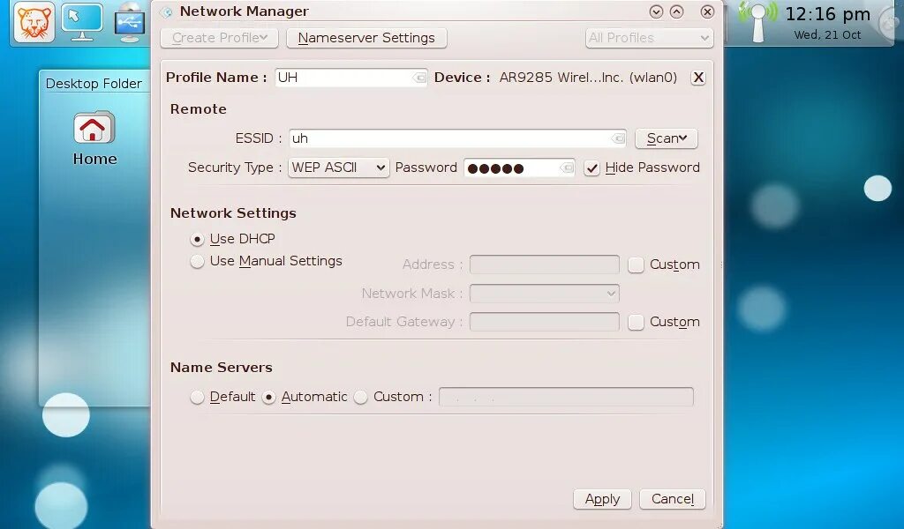Cancel the profile edits
This screenshot has width=904, height=529.
tap(672, 499)
